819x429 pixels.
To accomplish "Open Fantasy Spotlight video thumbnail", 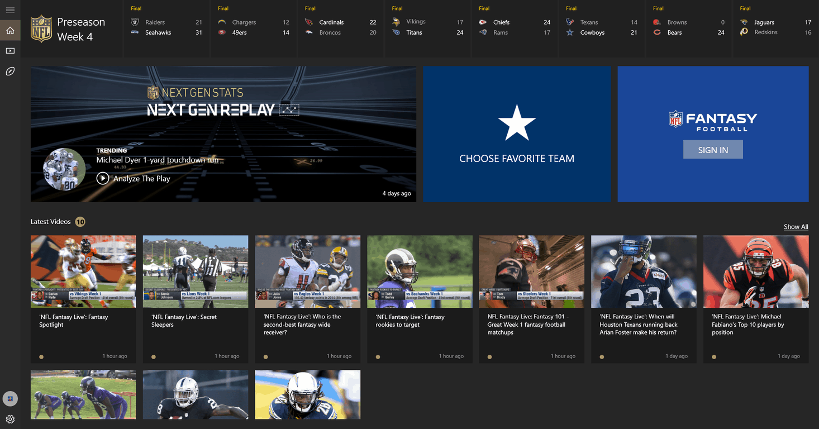I will [83, 271].
